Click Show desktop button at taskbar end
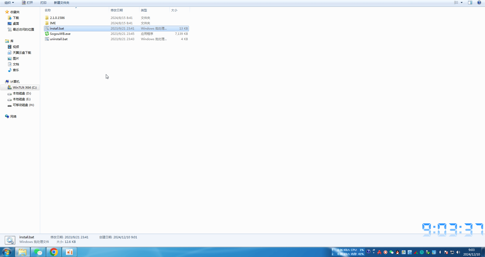 coord(483,252)
